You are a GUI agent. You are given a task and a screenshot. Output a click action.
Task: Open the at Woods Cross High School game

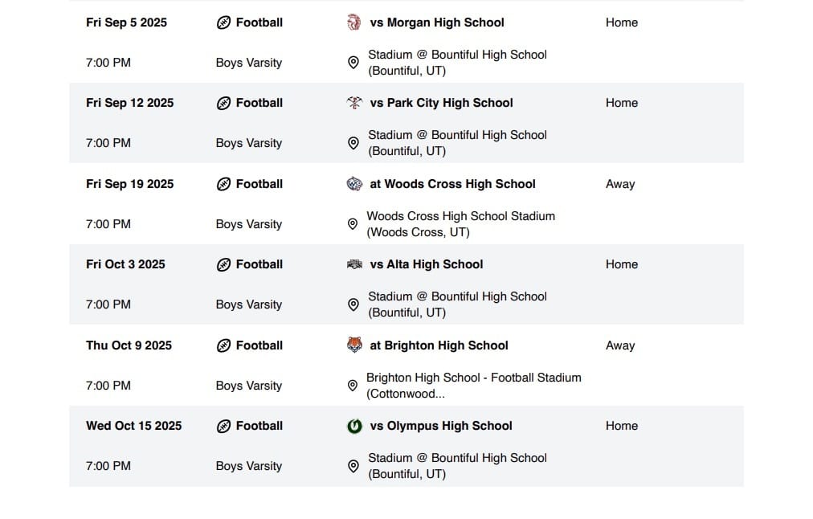click(x=452, y=183)
